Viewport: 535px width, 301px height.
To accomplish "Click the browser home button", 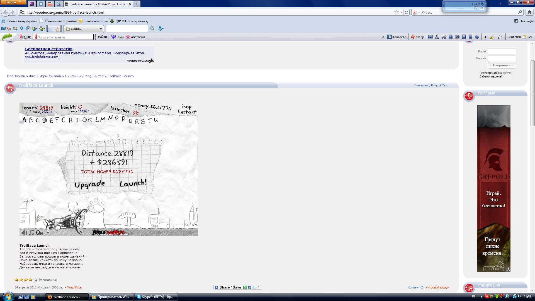I will pos(529,12).
